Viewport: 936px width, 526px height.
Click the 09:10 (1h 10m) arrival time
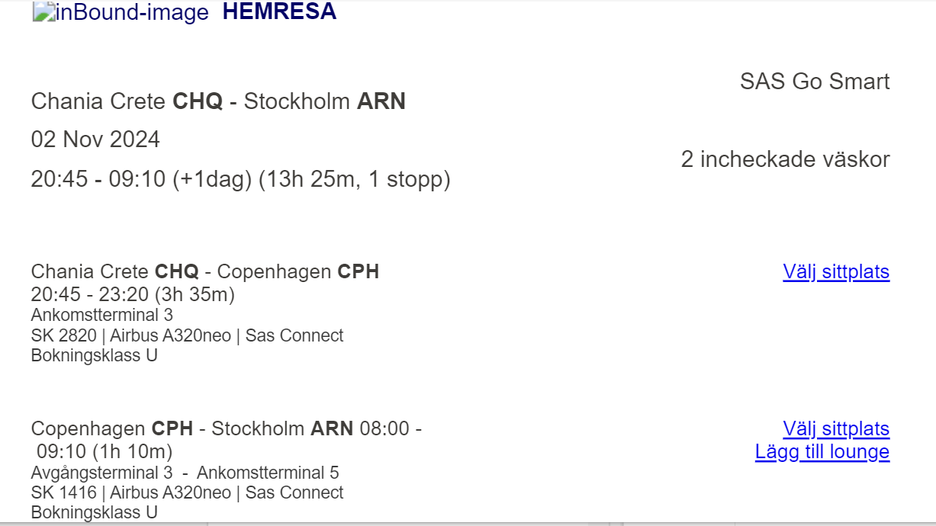tap(105, 451)
